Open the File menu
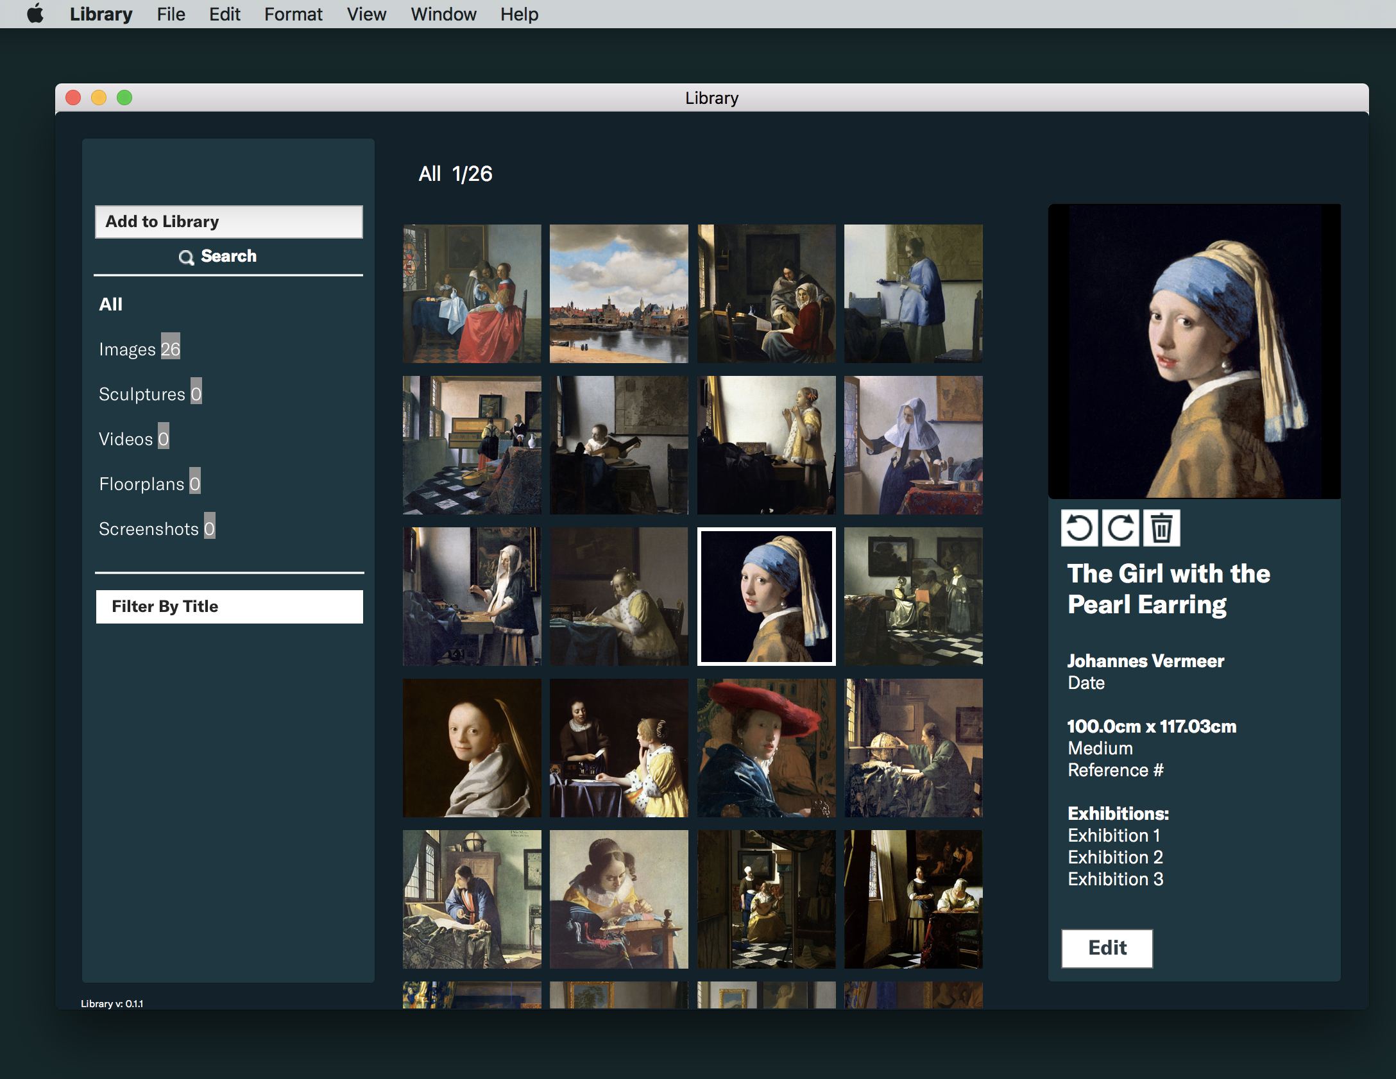Image resolution: width=1396 pixels, height=1079 pixels. point(171,13)
